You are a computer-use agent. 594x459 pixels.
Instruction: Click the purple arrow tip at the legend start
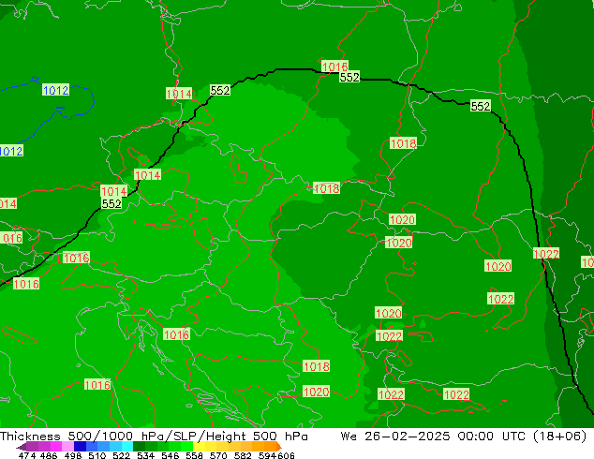[21, 447]
